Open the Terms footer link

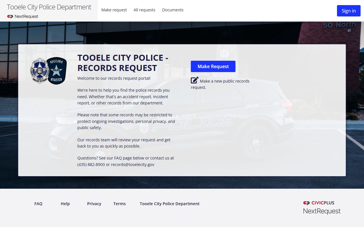pyautogui.click(x=119, y=204)
